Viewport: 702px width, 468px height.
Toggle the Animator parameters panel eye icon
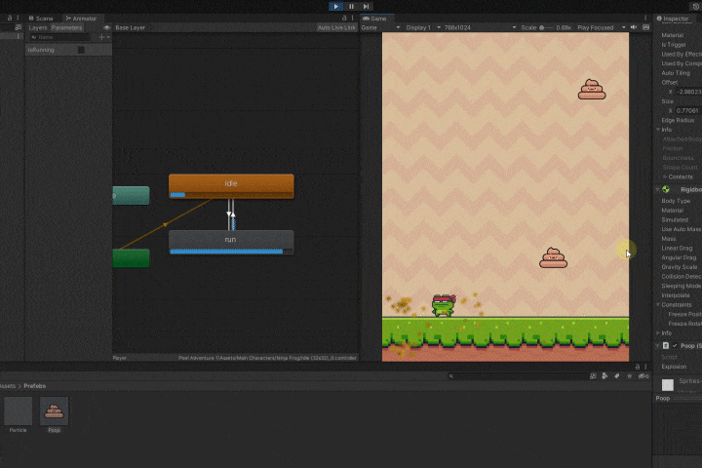(x=106, y=27)
